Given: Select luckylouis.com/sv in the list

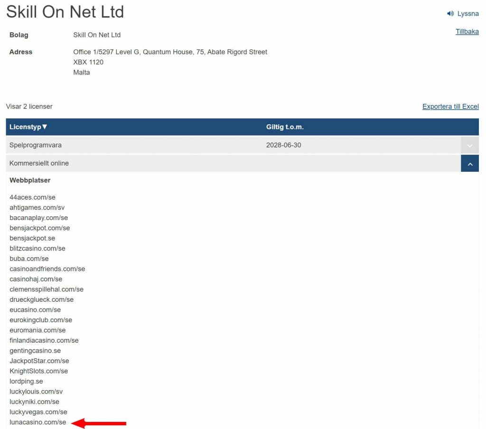Looking at the screenshot, I should (36, 392).
